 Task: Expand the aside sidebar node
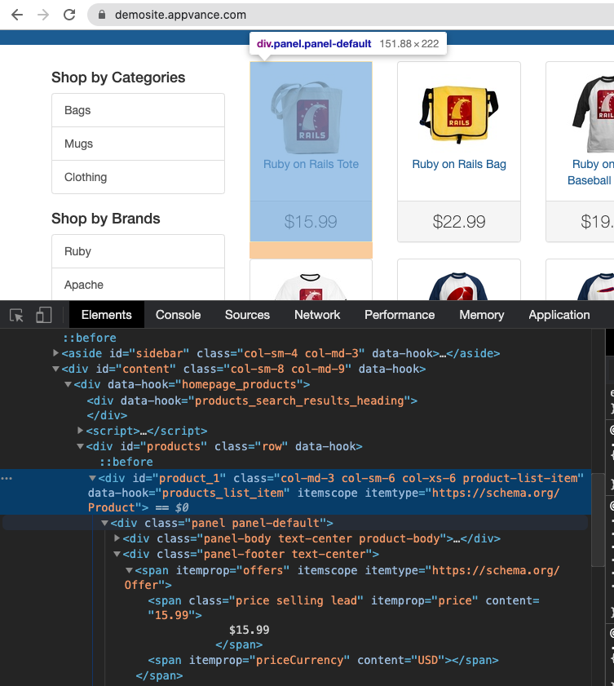click(x=55, y=353)
